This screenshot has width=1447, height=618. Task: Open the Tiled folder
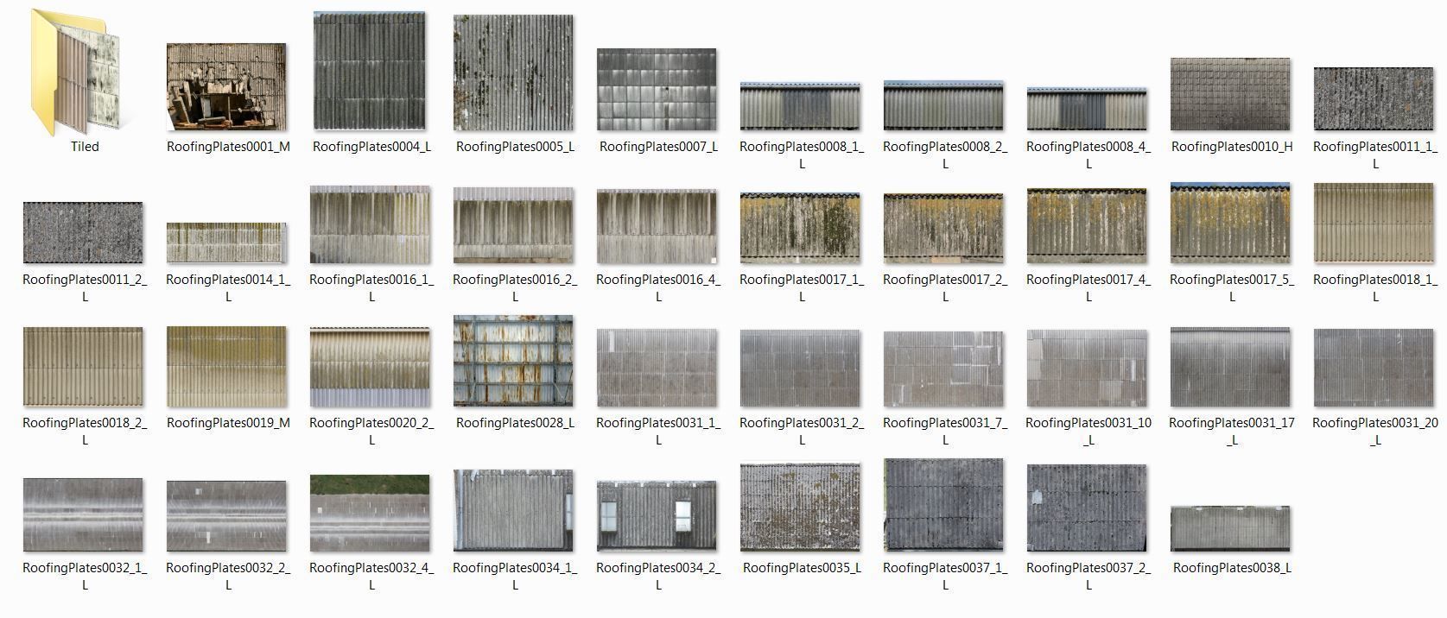click(x=74, y=73)
